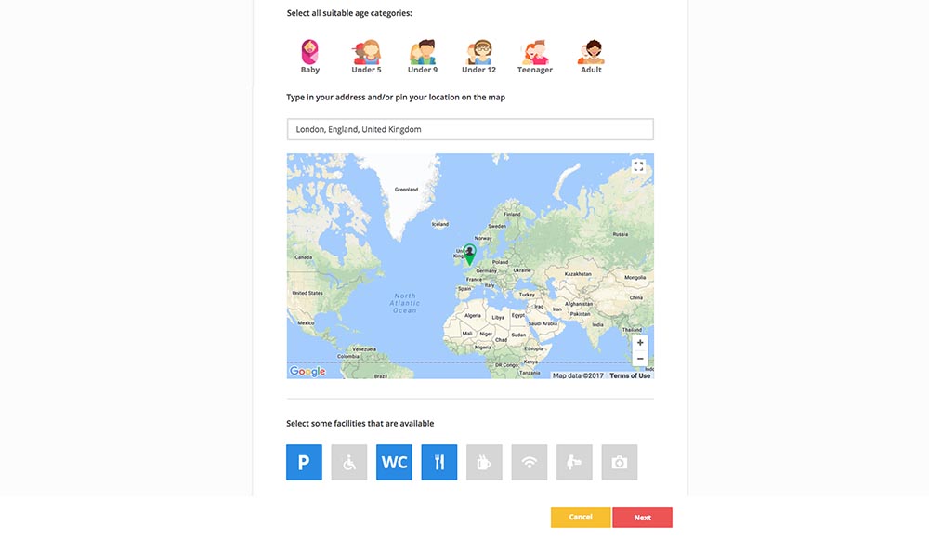
Task: Click Greenland label on the map
Action: point(407,190)
